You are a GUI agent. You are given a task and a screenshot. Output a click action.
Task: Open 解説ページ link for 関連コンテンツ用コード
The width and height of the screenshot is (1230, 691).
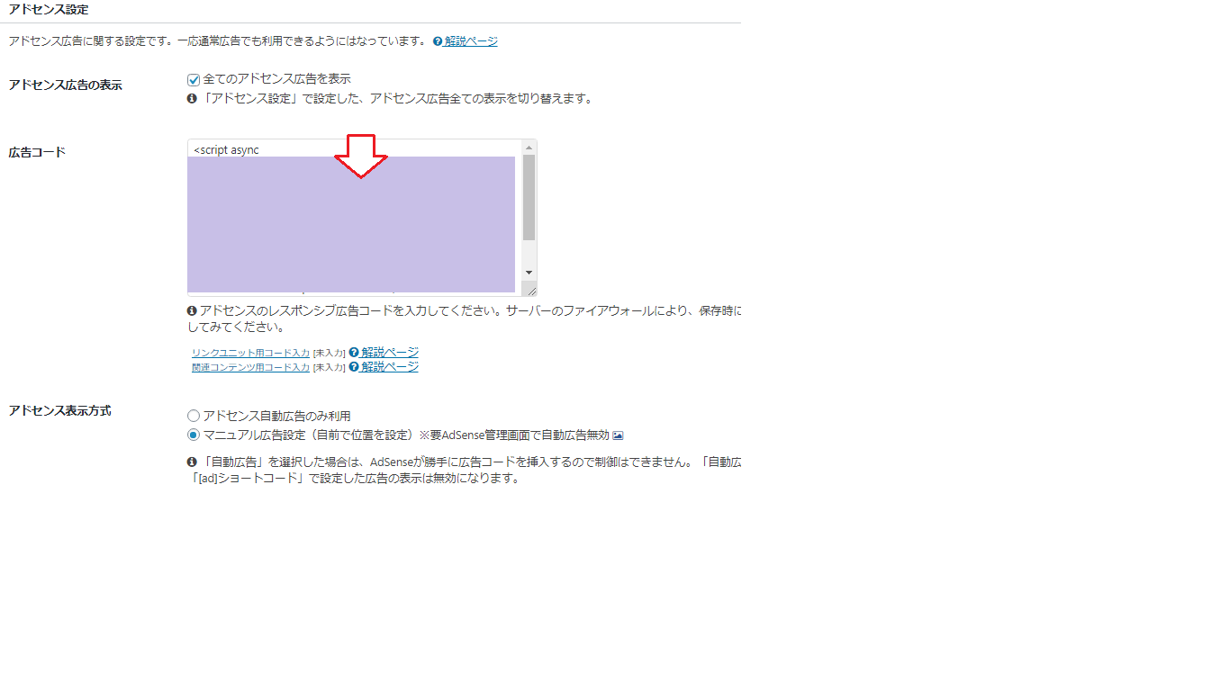[x=390, y=367]
